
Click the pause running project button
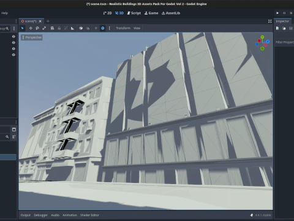pyautogui.click(x=284, y=13)
